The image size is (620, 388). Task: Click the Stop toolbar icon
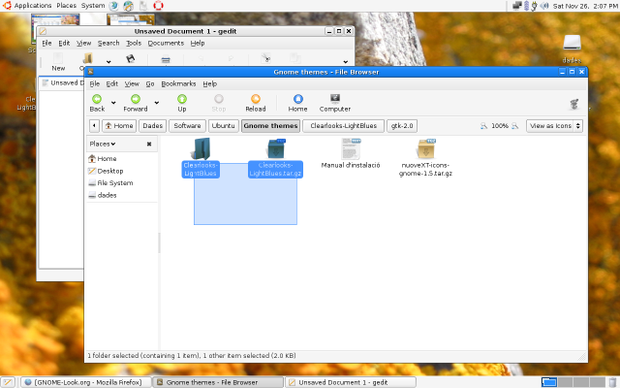219,99
